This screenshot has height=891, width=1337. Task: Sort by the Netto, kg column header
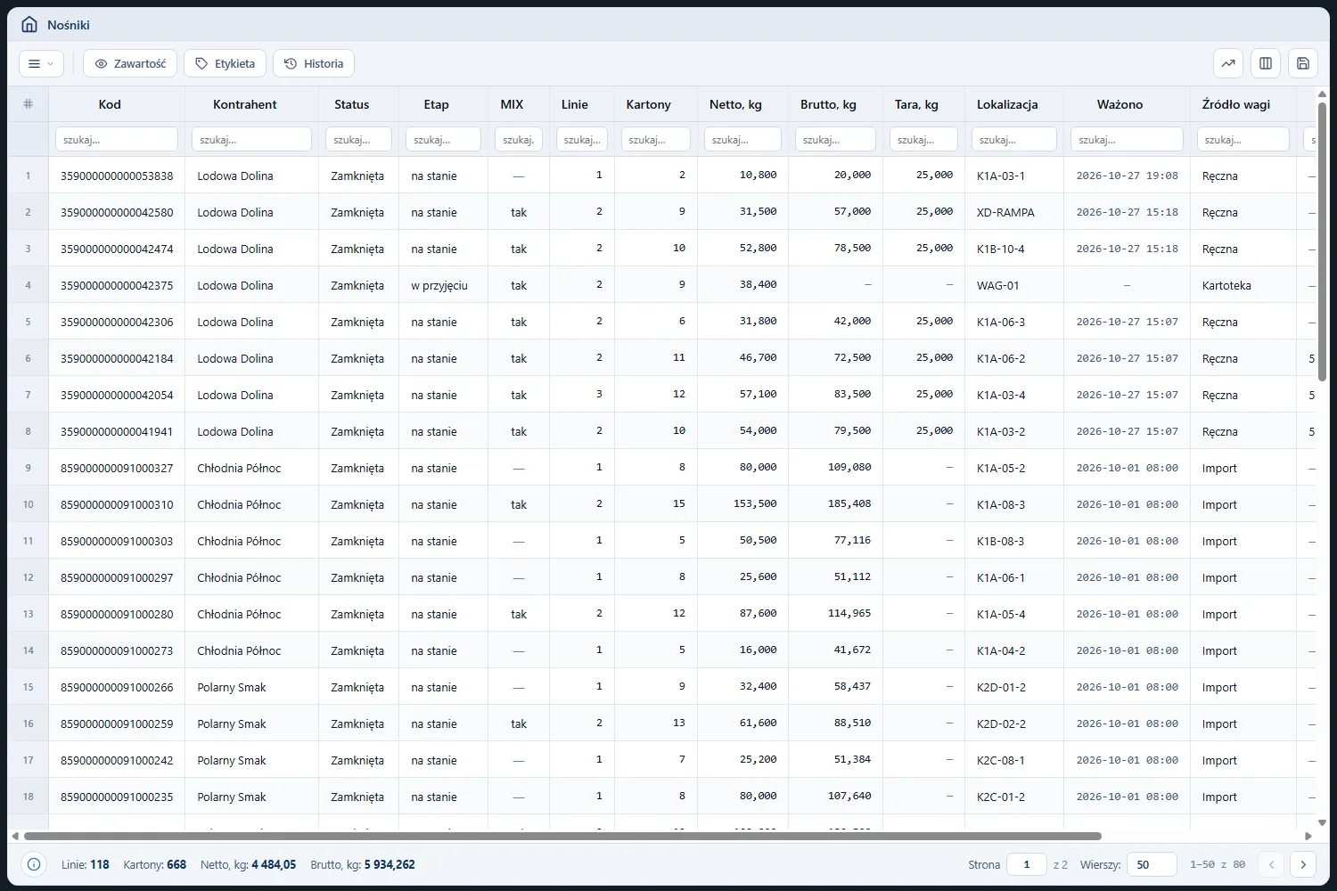[735, 104]
